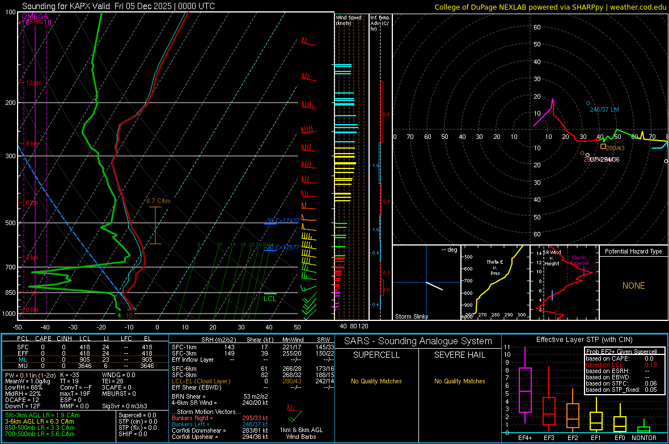
Task: Click the 'SRH (m2/s2)' column header
Action: pyautogui.click(x=218, y=340)
